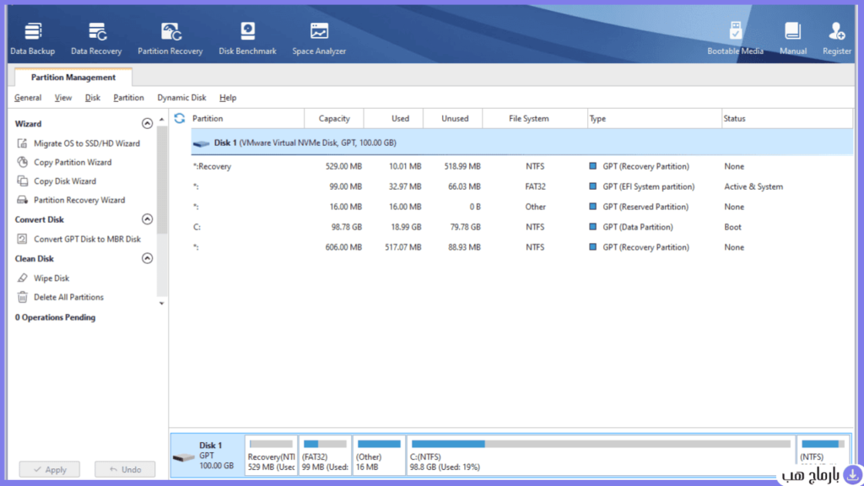This screenshot has width=864, height=486.
Task: Click the '0 Operations Pending' label
Action: point(55,317)
